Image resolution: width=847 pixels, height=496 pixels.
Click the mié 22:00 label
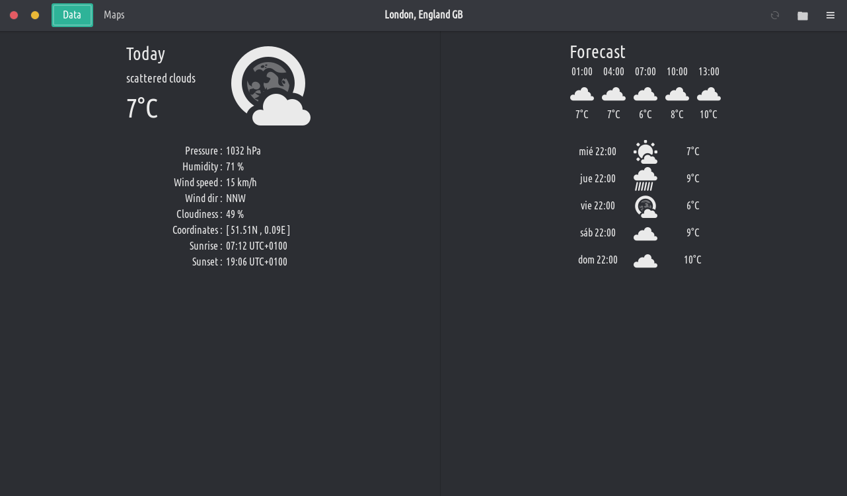[597, 151]
